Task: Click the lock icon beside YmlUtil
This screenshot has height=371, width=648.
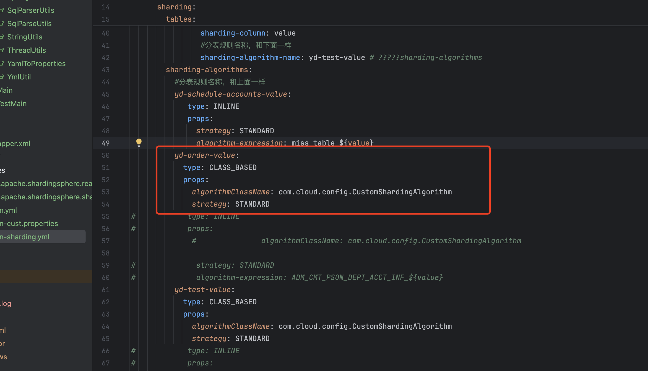Action: [x=2, y=77]
